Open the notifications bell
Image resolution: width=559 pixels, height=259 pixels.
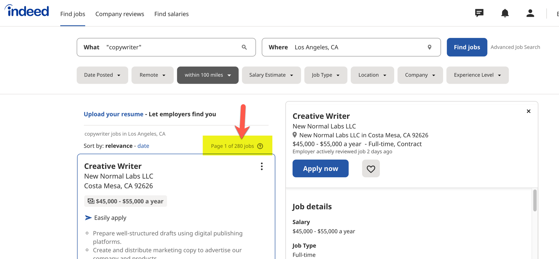click(x=505, y=13)
